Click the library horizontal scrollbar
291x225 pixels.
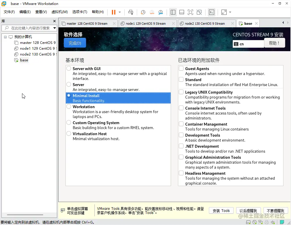tap(25, 215)
